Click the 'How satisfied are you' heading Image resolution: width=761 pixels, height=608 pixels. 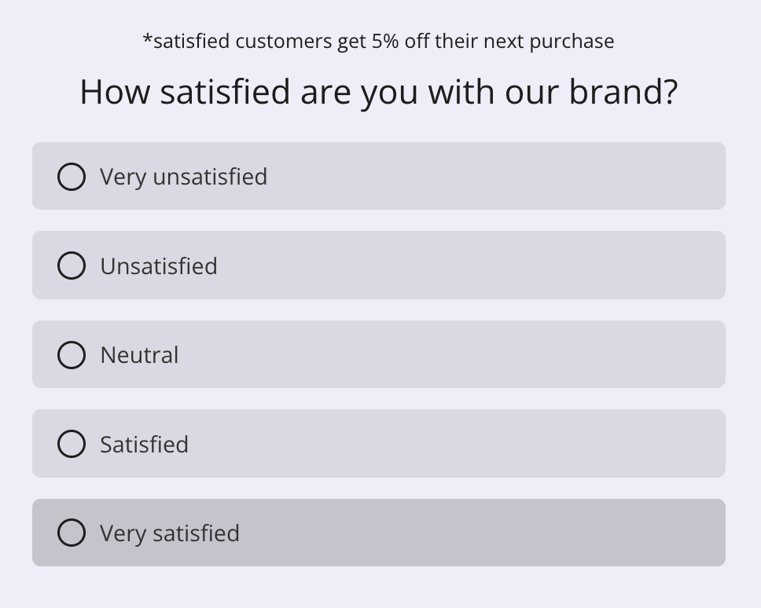(x=379, y=93)
